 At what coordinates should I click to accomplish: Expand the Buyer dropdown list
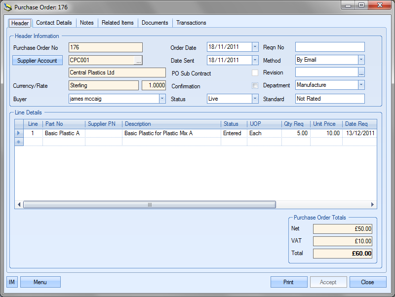162,99
